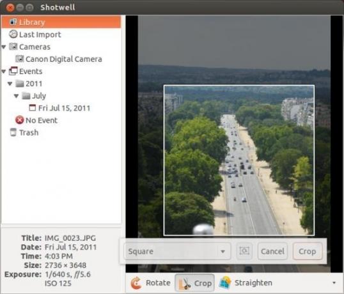This screenshot has height=294, width=344.
Task: Collapse the Events tree section
Action: point(4,71)
